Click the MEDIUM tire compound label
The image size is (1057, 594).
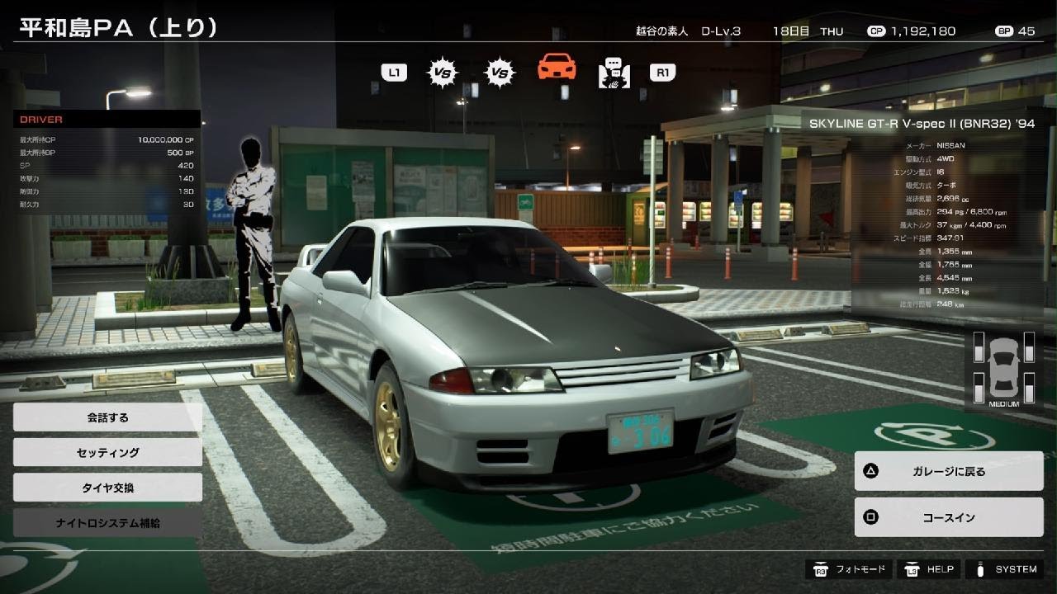[1003, 404]
